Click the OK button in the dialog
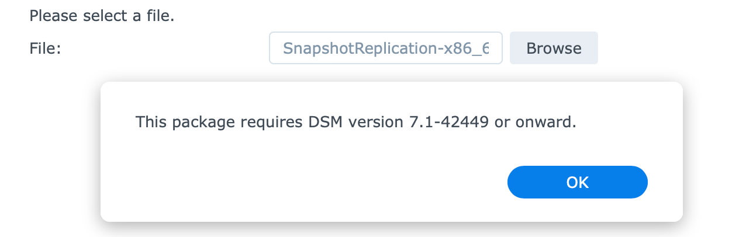This screenshot has width=739, height=237. pyautogui.click(x=577, y=182)
